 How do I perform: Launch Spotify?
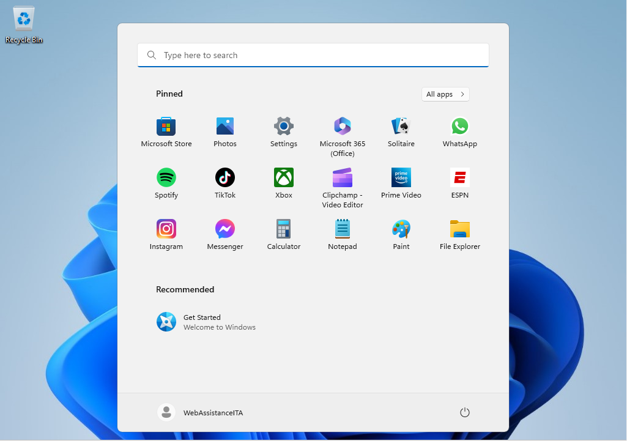pyautogui.click(x=166, y=183)
